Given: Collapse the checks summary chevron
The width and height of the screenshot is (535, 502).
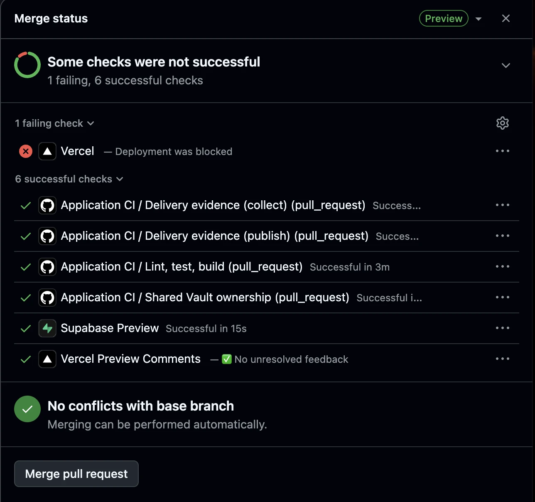Looking at the screenshot, I should click(506, 66).
